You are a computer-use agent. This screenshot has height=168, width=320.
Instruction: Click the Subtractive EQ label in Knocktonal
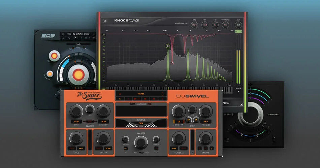click(x=181, y=24)
